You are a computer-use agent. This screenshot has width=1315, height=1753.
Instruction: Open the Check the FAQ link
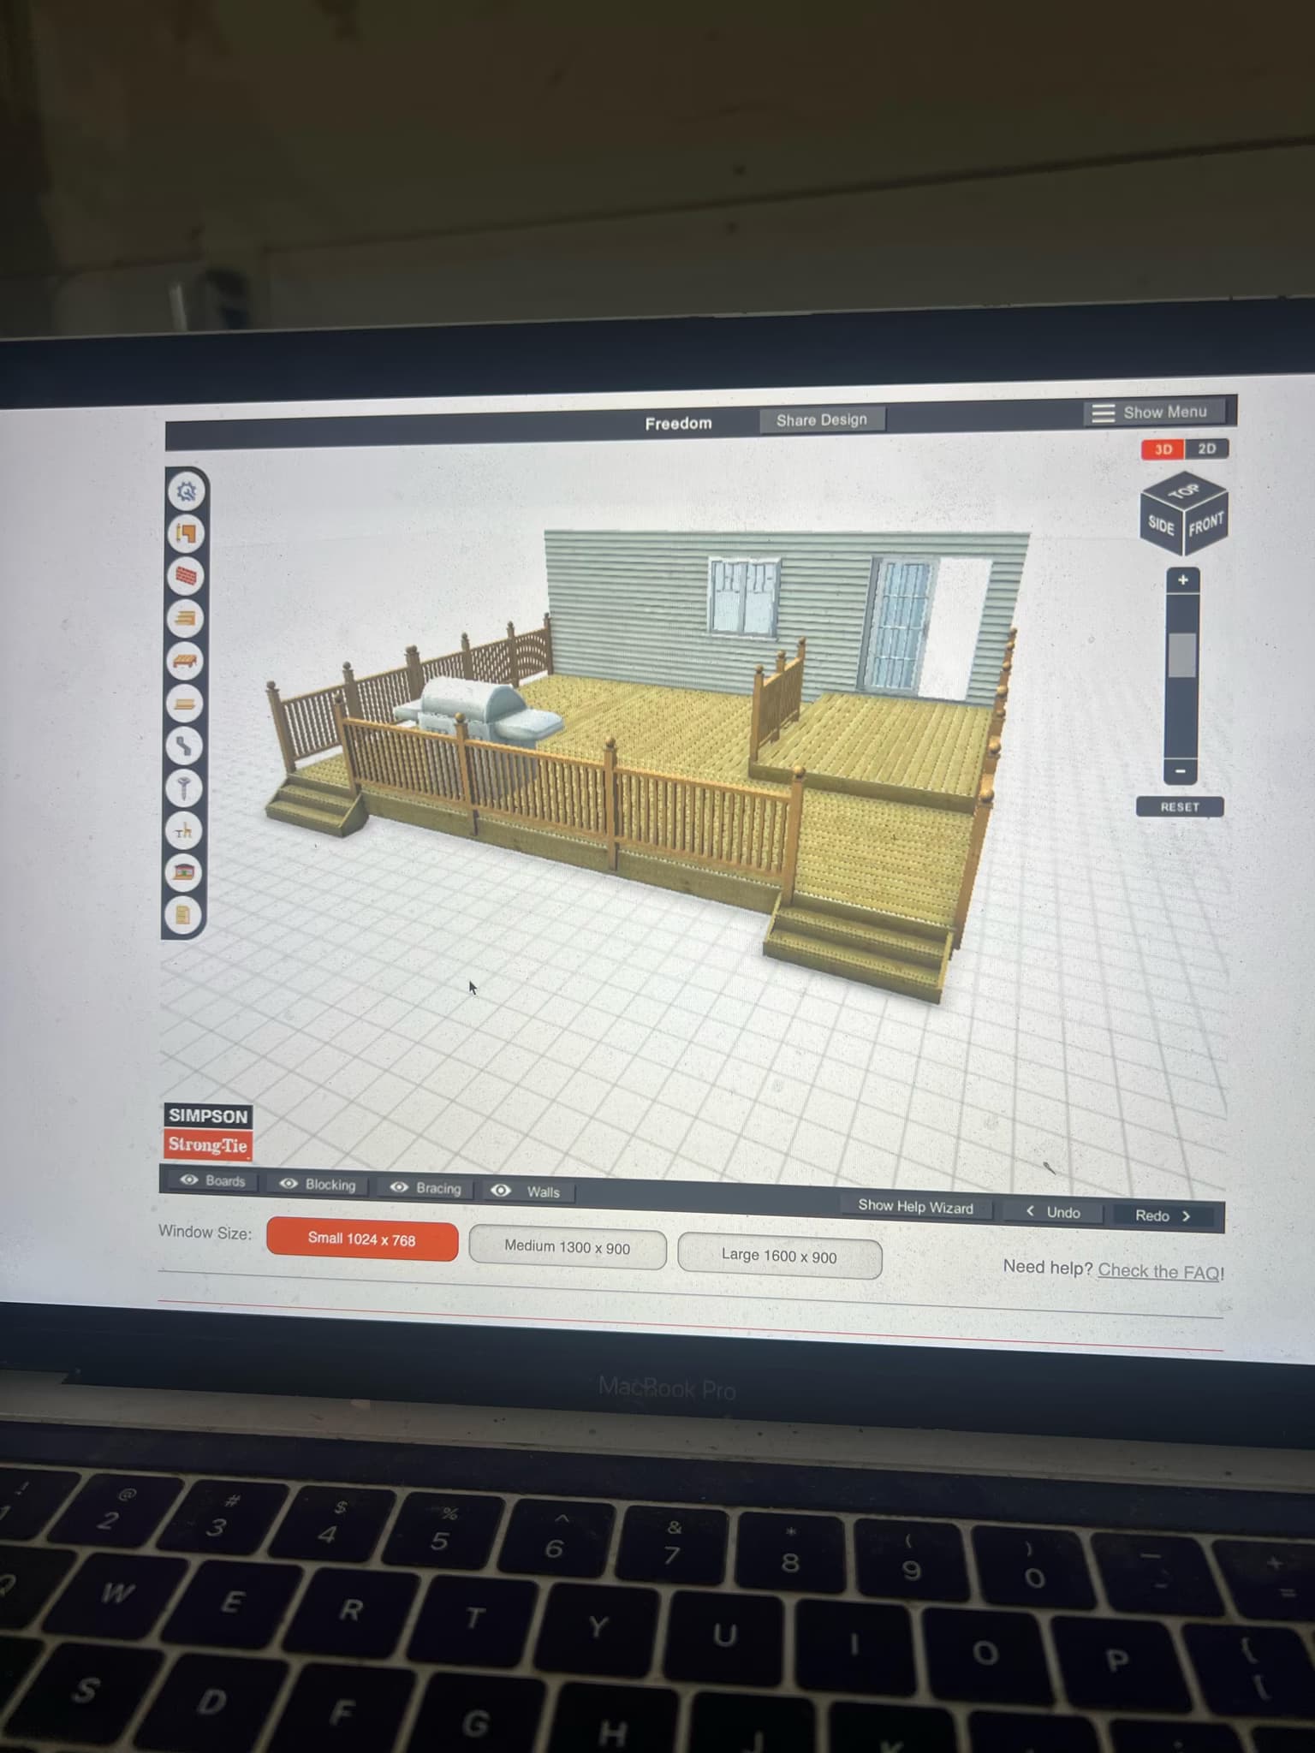click(1160, 1271)
